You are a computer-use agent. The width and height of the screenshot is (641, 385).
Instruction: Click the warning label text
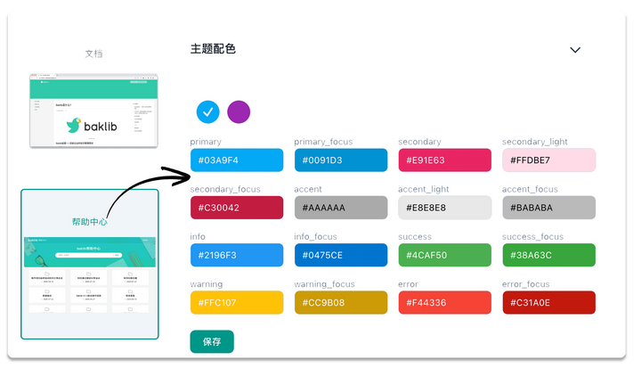pos(207,284)
